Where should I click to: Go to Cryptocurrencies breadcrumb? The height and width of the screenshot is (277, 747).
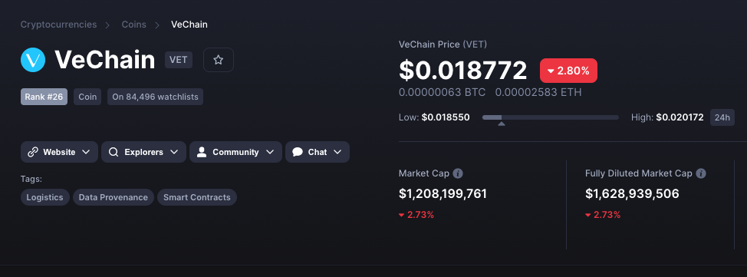pyautogui.click(x=58, y=25)
